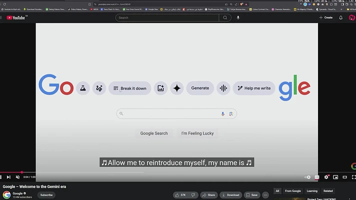The width and height of the screenshot is (356, 200).
Task: Open YouTube notifications bell
Action: click(x=341, y=17)
